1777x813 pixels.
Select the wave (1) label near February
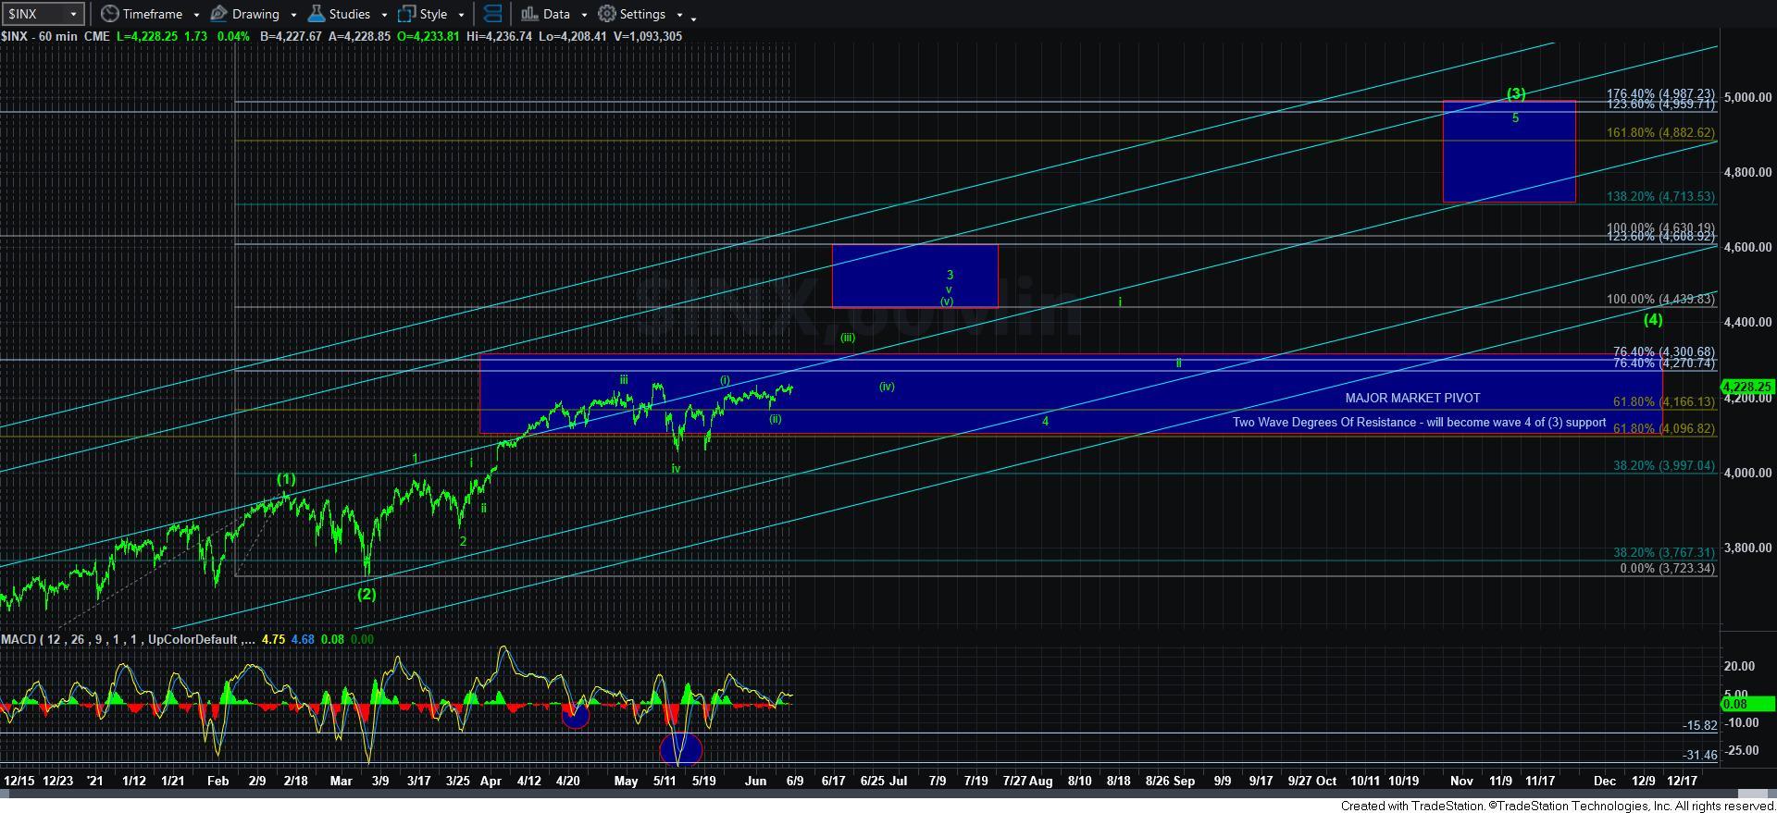tap(286, 479)
